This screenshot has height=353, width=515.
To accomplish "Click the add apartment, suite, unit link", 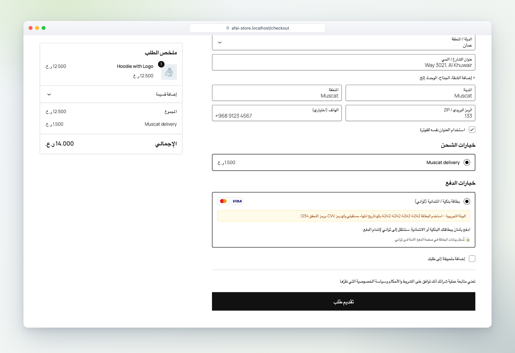I will [x=447, y=78].
